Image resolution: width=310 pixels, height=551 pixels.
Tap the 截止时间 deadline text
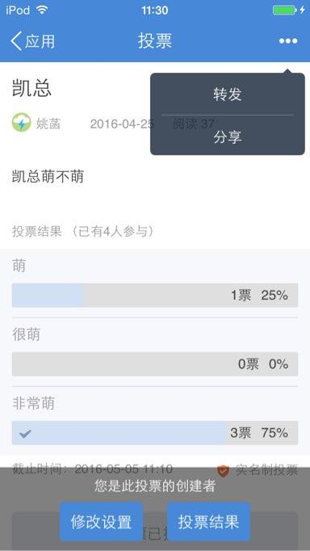click(92, 469)
